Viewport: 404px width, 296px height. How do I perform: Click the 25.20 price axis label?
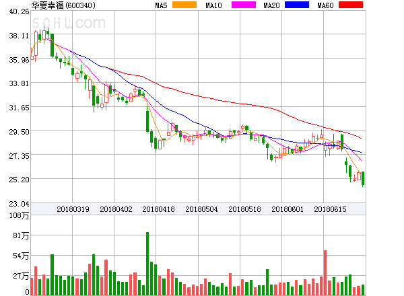19,180
